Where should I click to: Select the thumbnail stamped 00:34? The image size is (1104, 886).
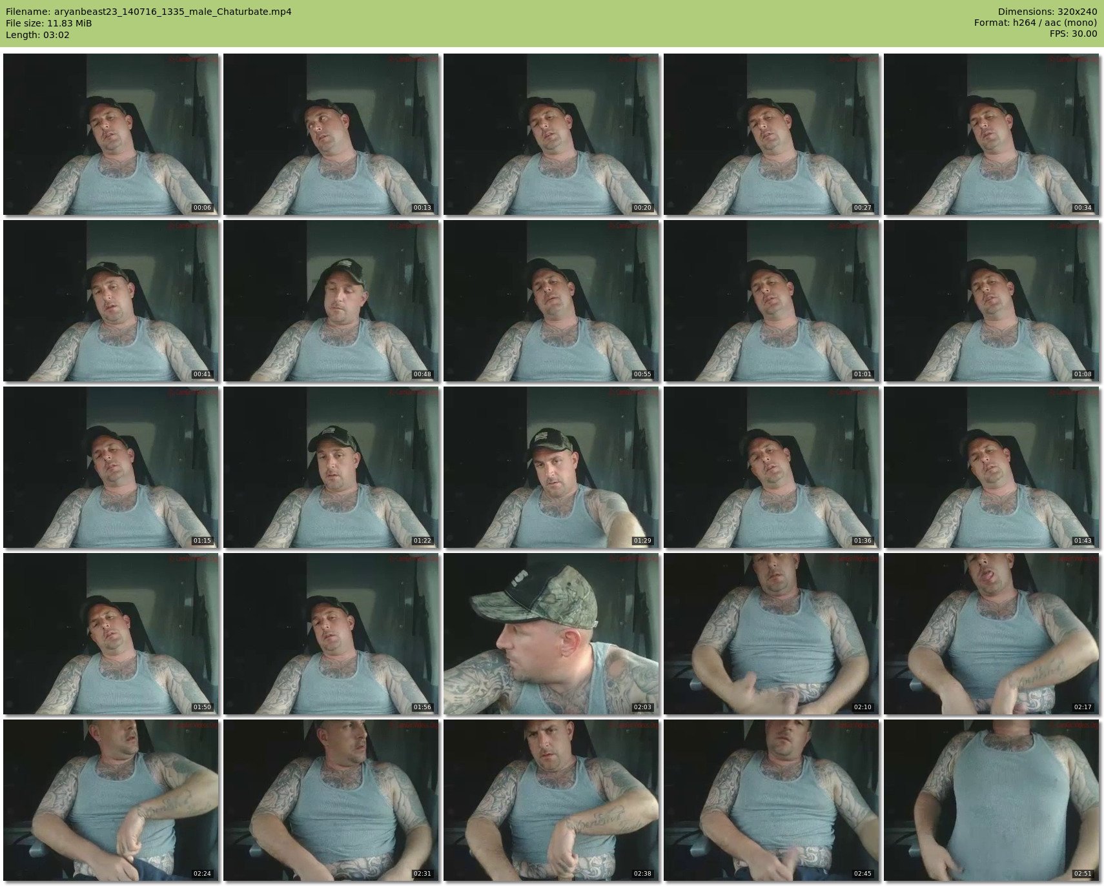tap(991, 134)
